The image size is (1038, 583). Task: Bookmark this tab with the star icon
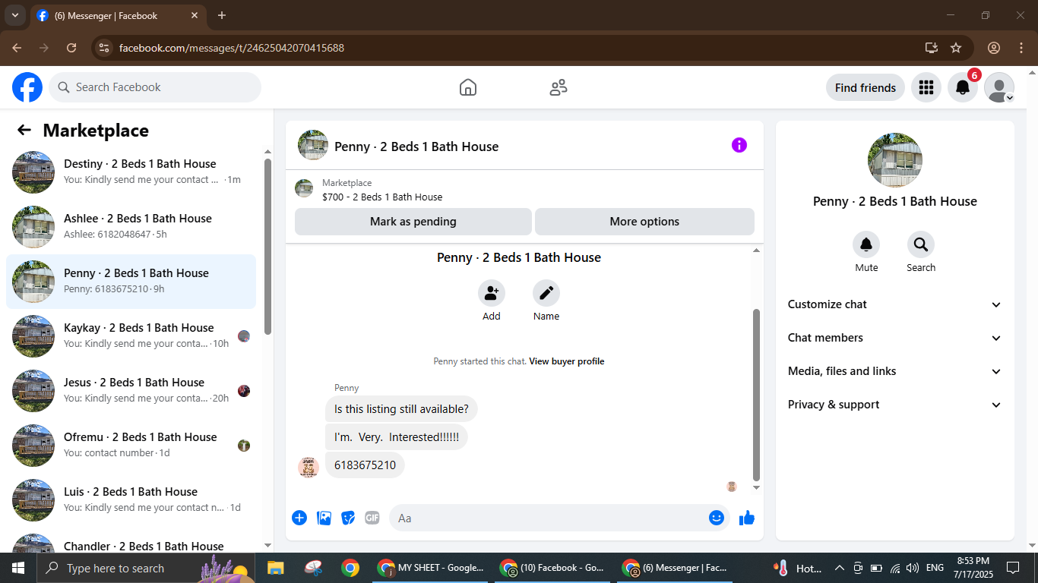pyautogui.click(x=956, y=48)
